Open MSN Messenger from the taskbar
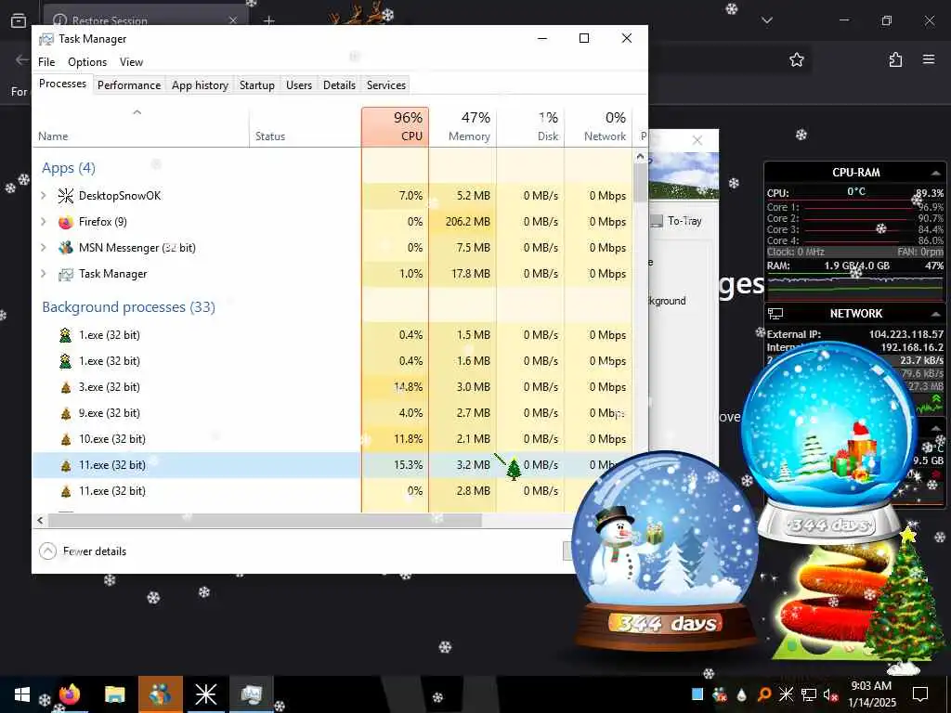Viewport: 951px width, 713px height. (x=160, y=694)
